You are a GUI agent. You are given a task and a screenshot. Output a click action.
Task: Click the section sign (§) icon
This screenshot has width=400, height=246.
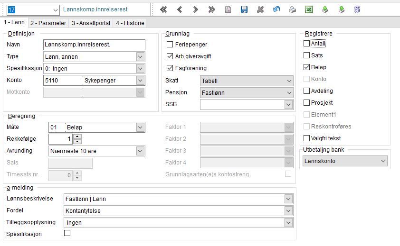(357, 9)
